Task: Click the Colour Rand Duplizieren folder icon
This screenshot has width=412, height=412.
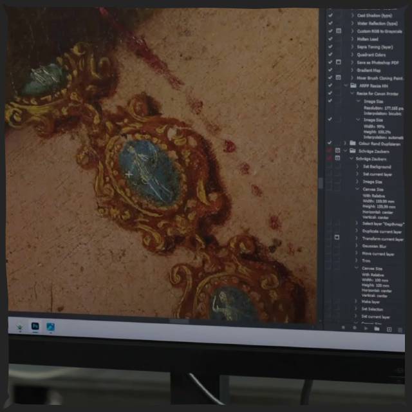Action: pos(353,143)
